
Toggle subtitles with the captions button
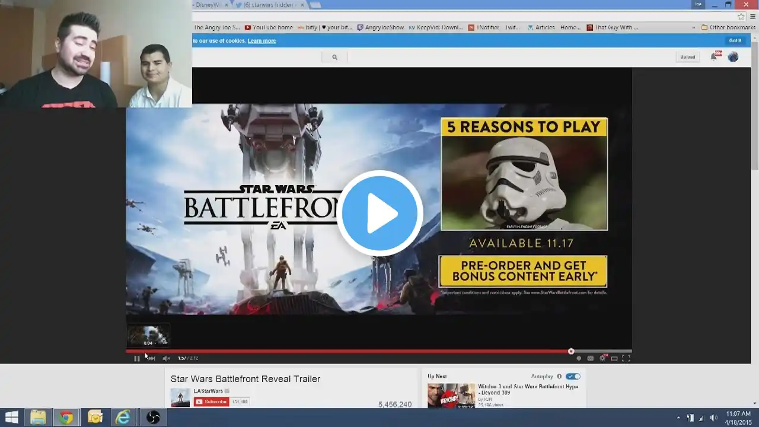tap(590, 358)
